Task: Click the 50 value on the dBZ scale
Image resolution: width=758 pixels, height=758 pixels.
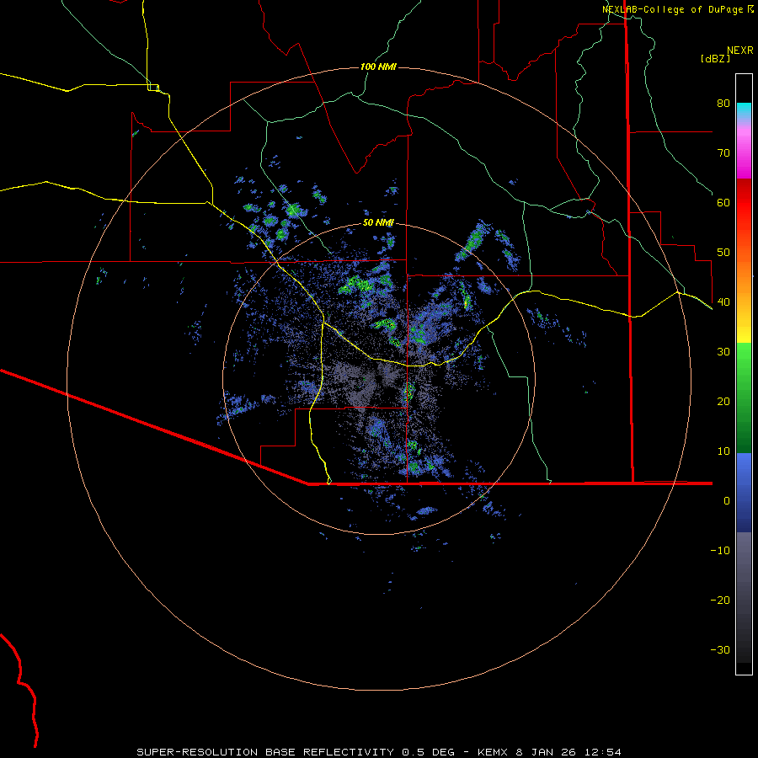Action: pyautogui.click(x=723, y=253)
